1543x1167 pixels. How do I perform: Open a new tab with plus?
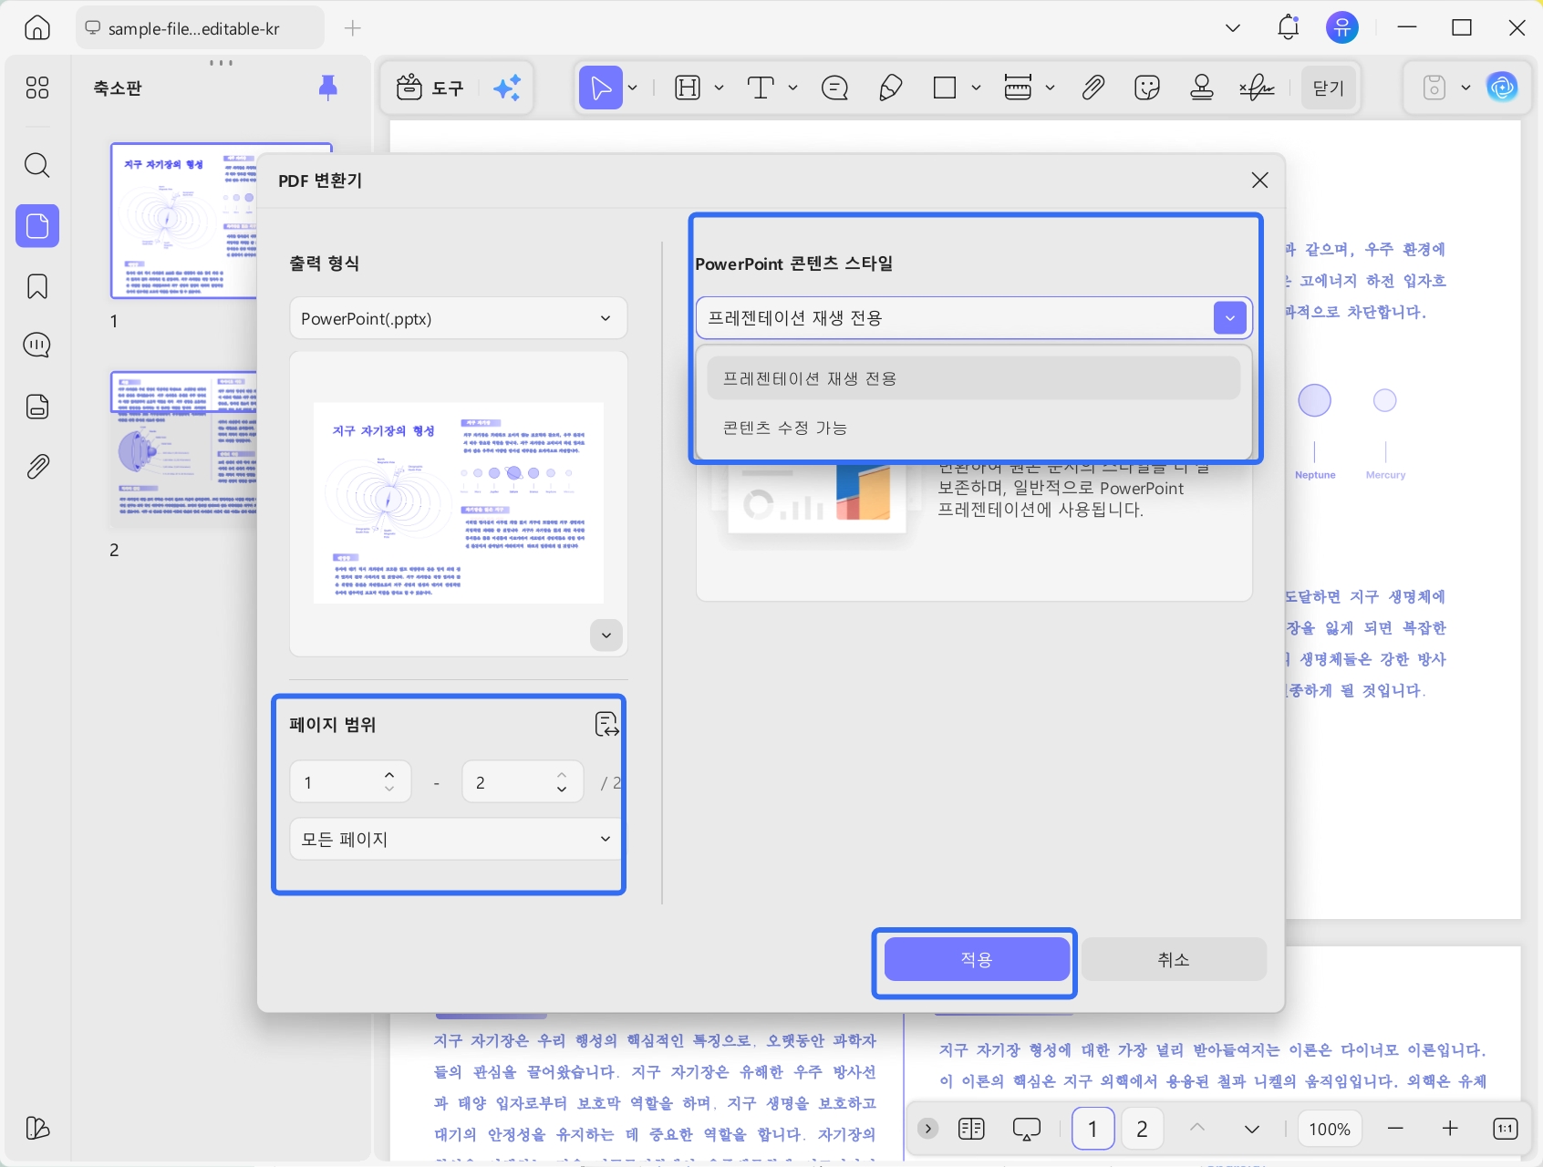[x=353, y=28]
